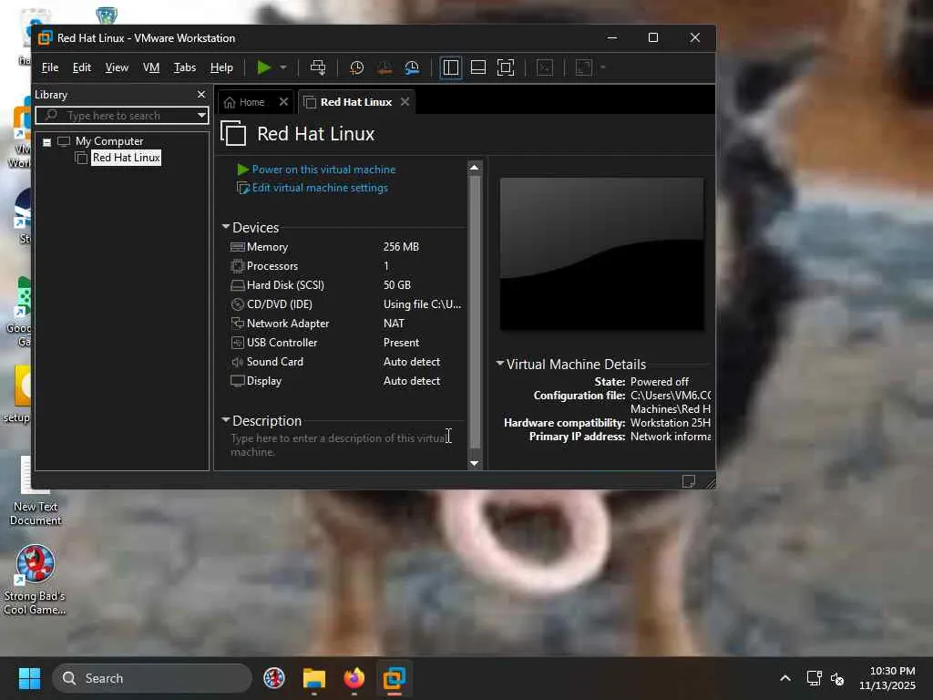Image resolution: width=933 pixels, height=700 pixels.
Task: Click the taskbar Search box
Action: [x=152, y=678]
